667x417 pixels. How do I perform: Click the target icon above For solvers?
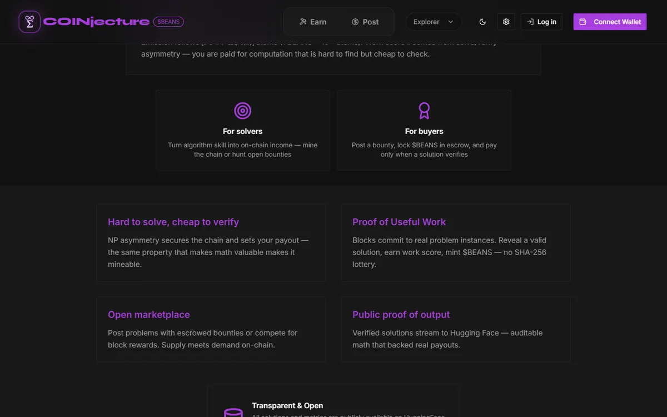[x=242, y=111]
